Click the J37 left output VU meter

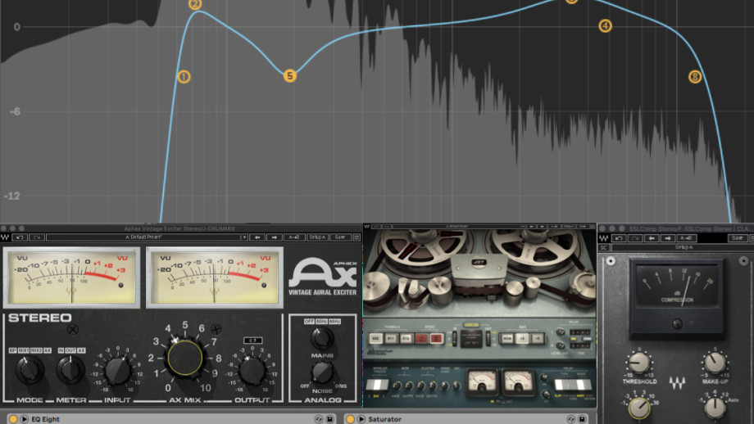click(x=482, y=383)
